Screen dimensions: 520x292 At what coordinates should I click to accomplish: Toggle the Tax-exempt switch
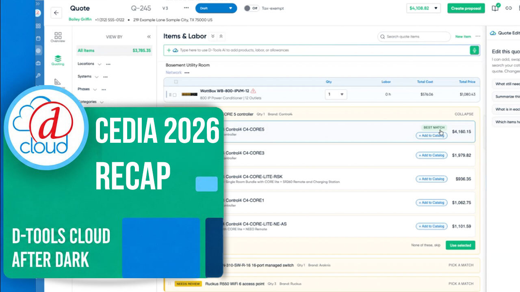[x=251, y=8]
